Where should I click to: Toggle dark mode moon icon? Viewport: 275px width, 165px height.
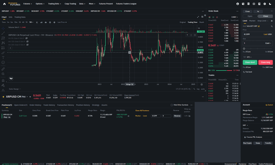270,4
